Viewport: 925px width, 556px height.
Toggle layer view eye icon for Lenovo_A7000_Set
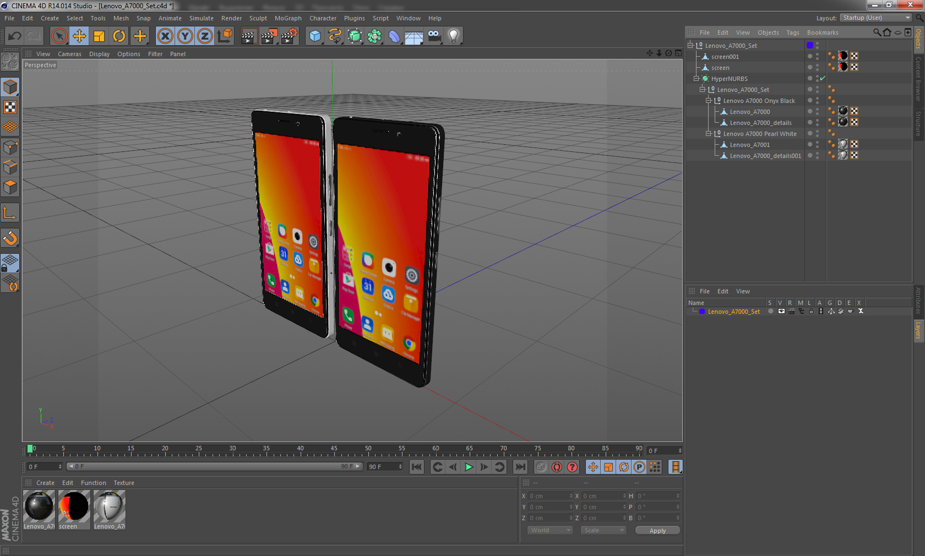coord(781,311)
